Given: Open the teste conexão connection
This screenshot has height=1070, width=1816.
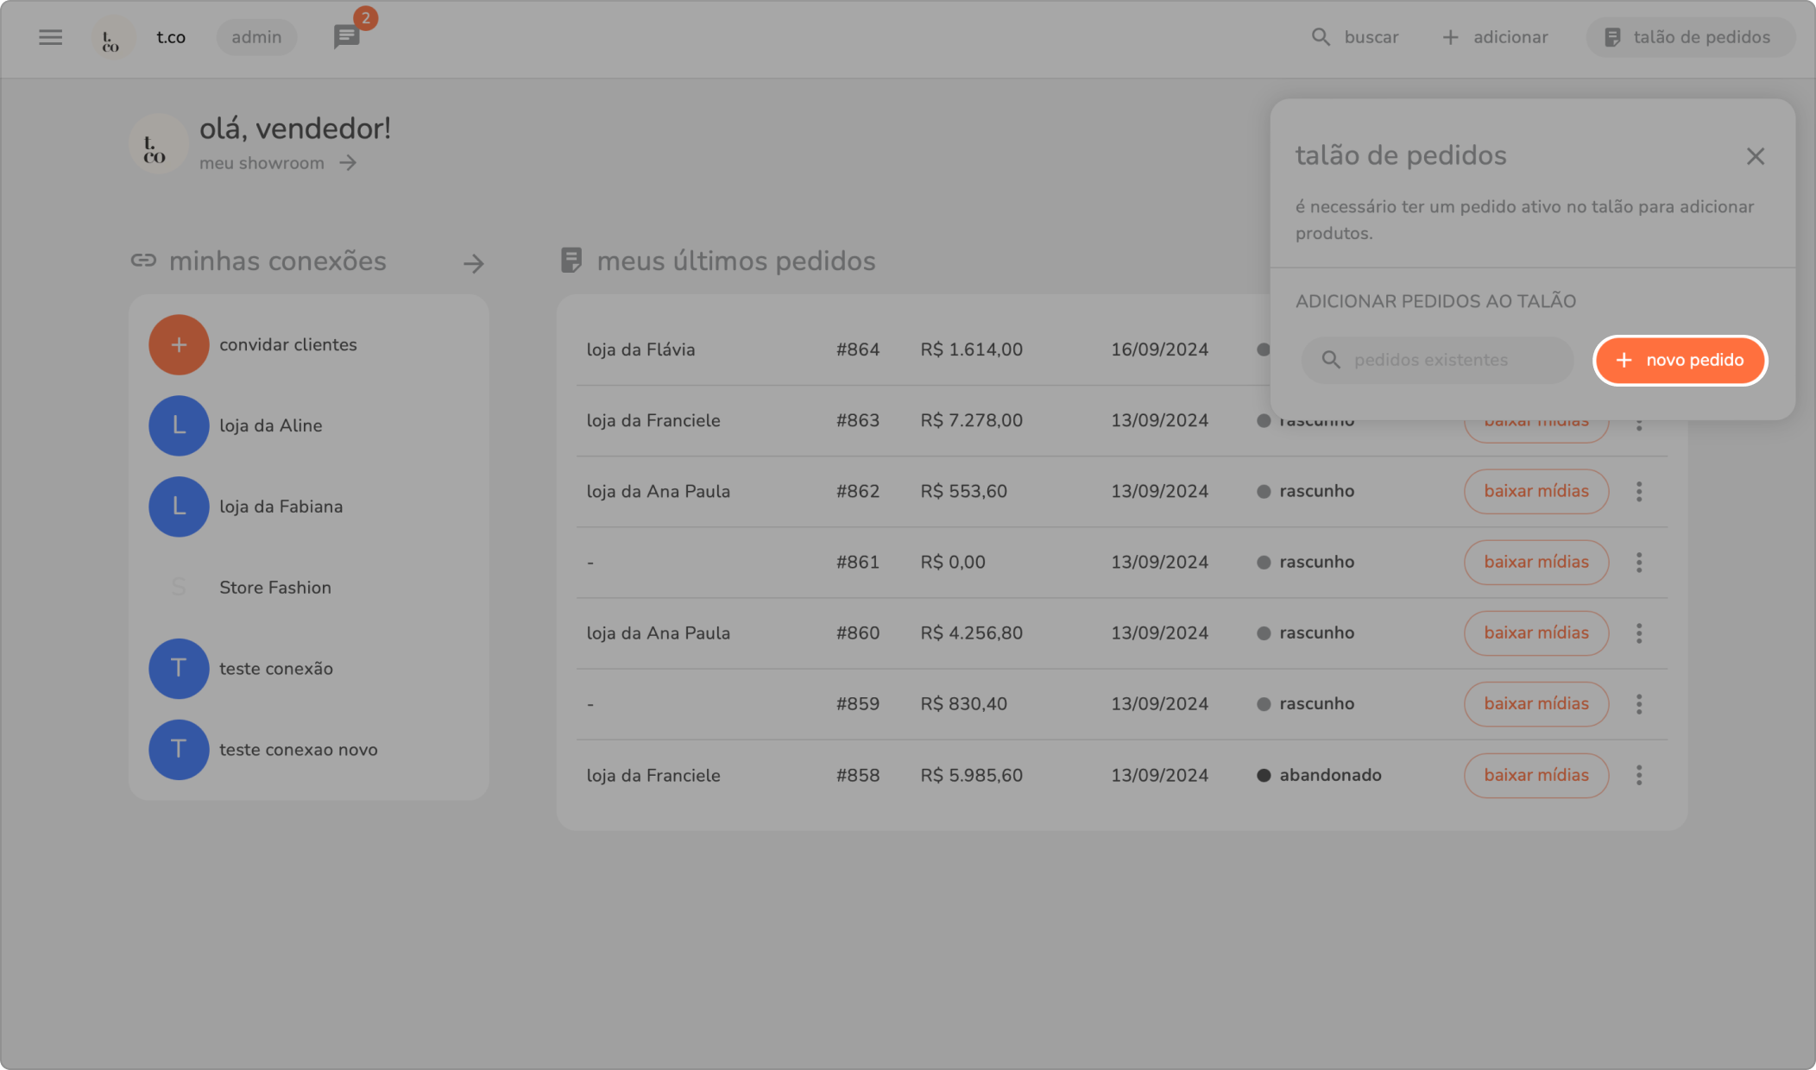Looking at the screenshot, I should click(275, 669).
